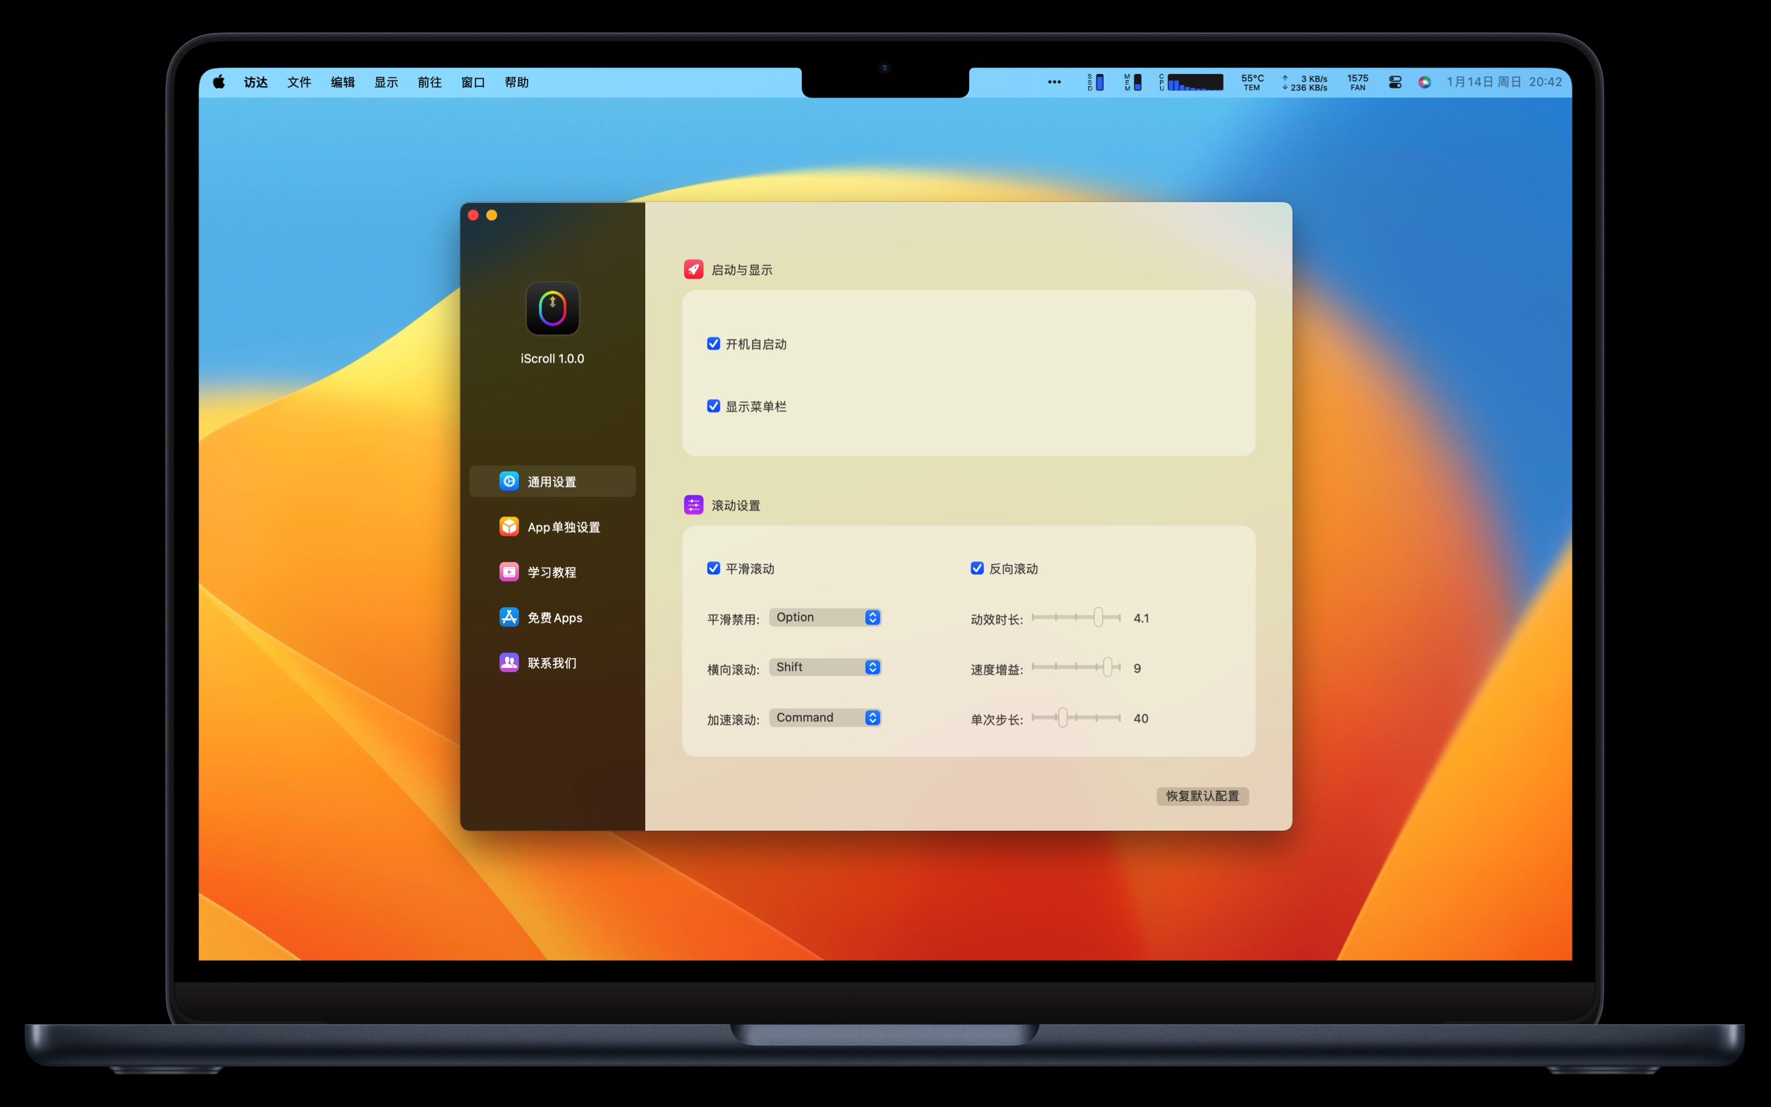
Task: Click the 动效时长 slider track
Action: point(1065,617)
